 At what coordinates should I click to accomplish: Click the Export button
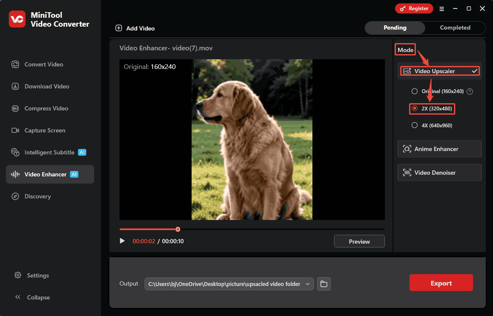441,283
